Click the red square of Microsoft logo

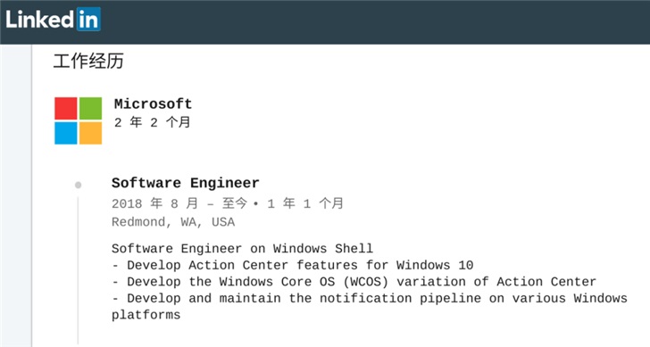click(x=65, y=108)
